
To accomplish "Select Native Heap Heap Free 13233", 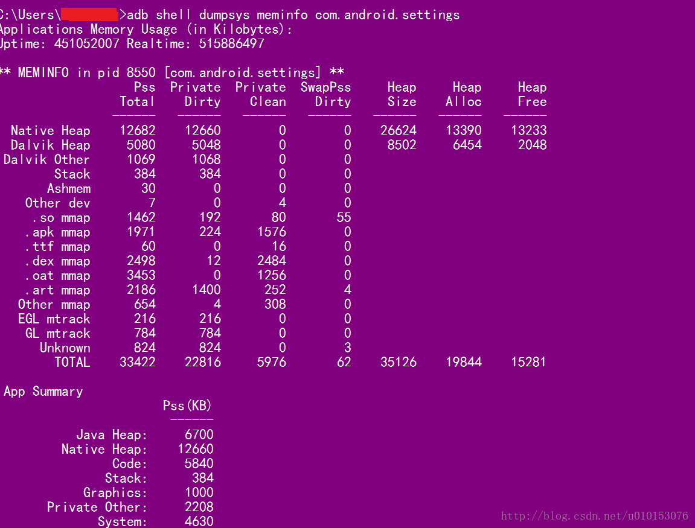I will pyautogui.click(x=529, y=130).
